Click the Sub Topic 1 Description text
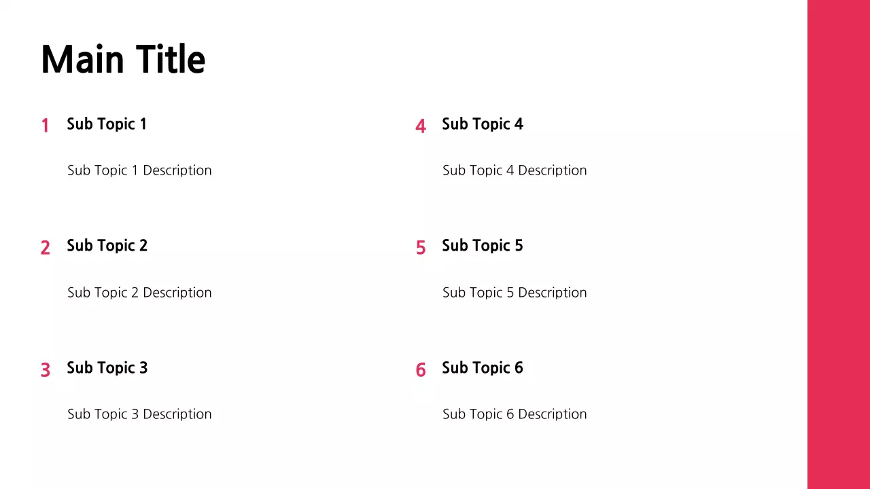The width and height of the screenshot is (870, 489). (139, 170)
